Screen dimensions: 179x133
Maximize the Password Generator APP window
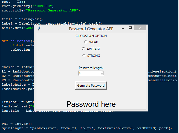pyautogui.click(x=130, y=28)
